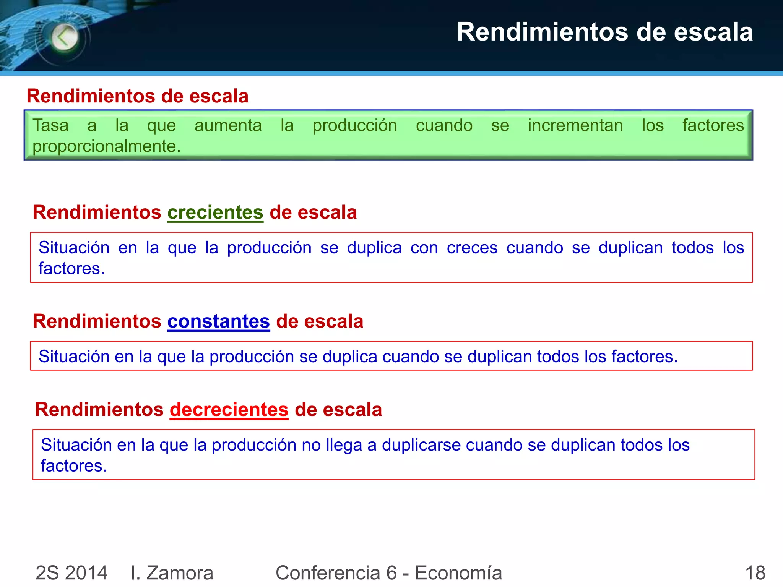Select the 'no llega a duplicarse' text box
The image size is (783, 587).
pyautogui.click(x=393, y=455)
